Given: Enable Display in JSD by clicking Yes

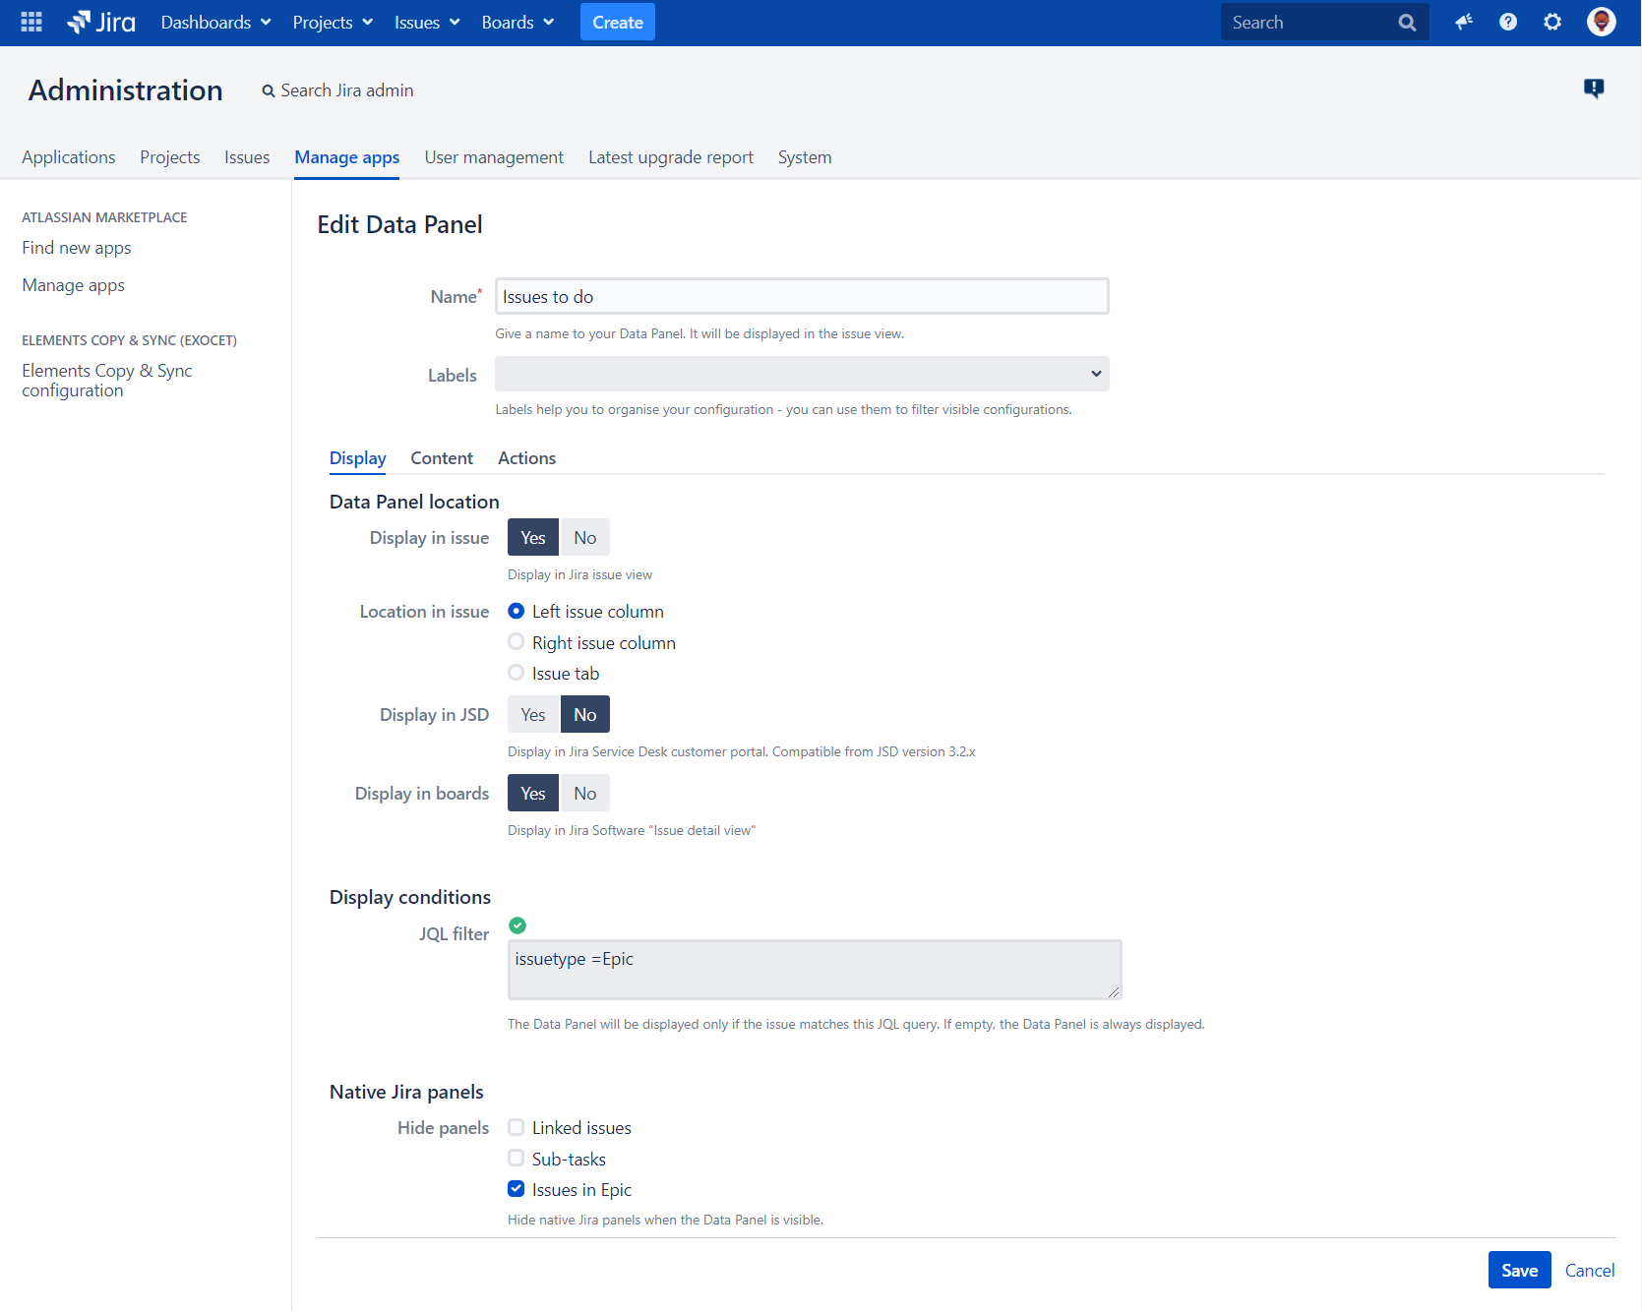Looking at the screenshot, I should (532, 714).
